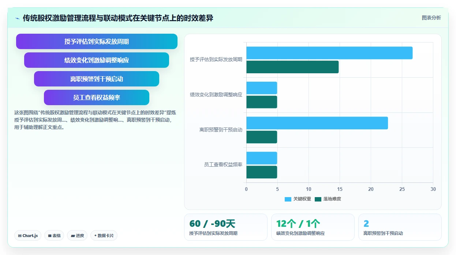Click the y-axis label 离职预警到干预启动
The height and width of the screenshot is (255, 456).
[x=221, y=130]
